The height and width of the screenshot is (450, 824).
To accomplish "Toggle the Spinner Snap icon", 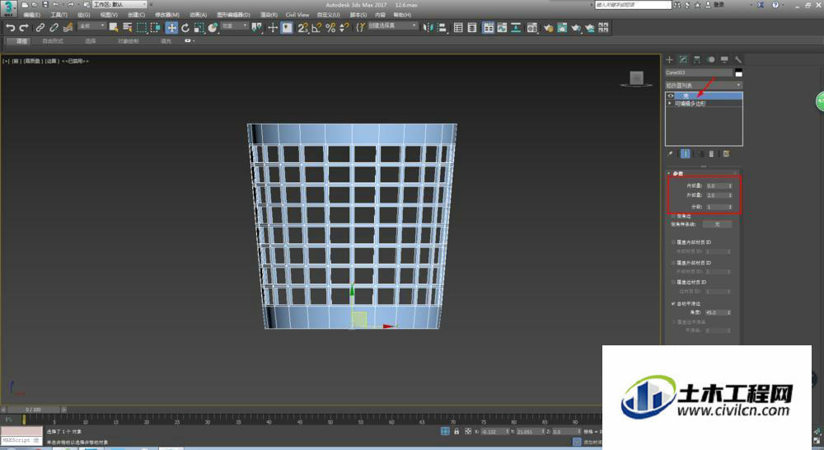I will 344,28.
